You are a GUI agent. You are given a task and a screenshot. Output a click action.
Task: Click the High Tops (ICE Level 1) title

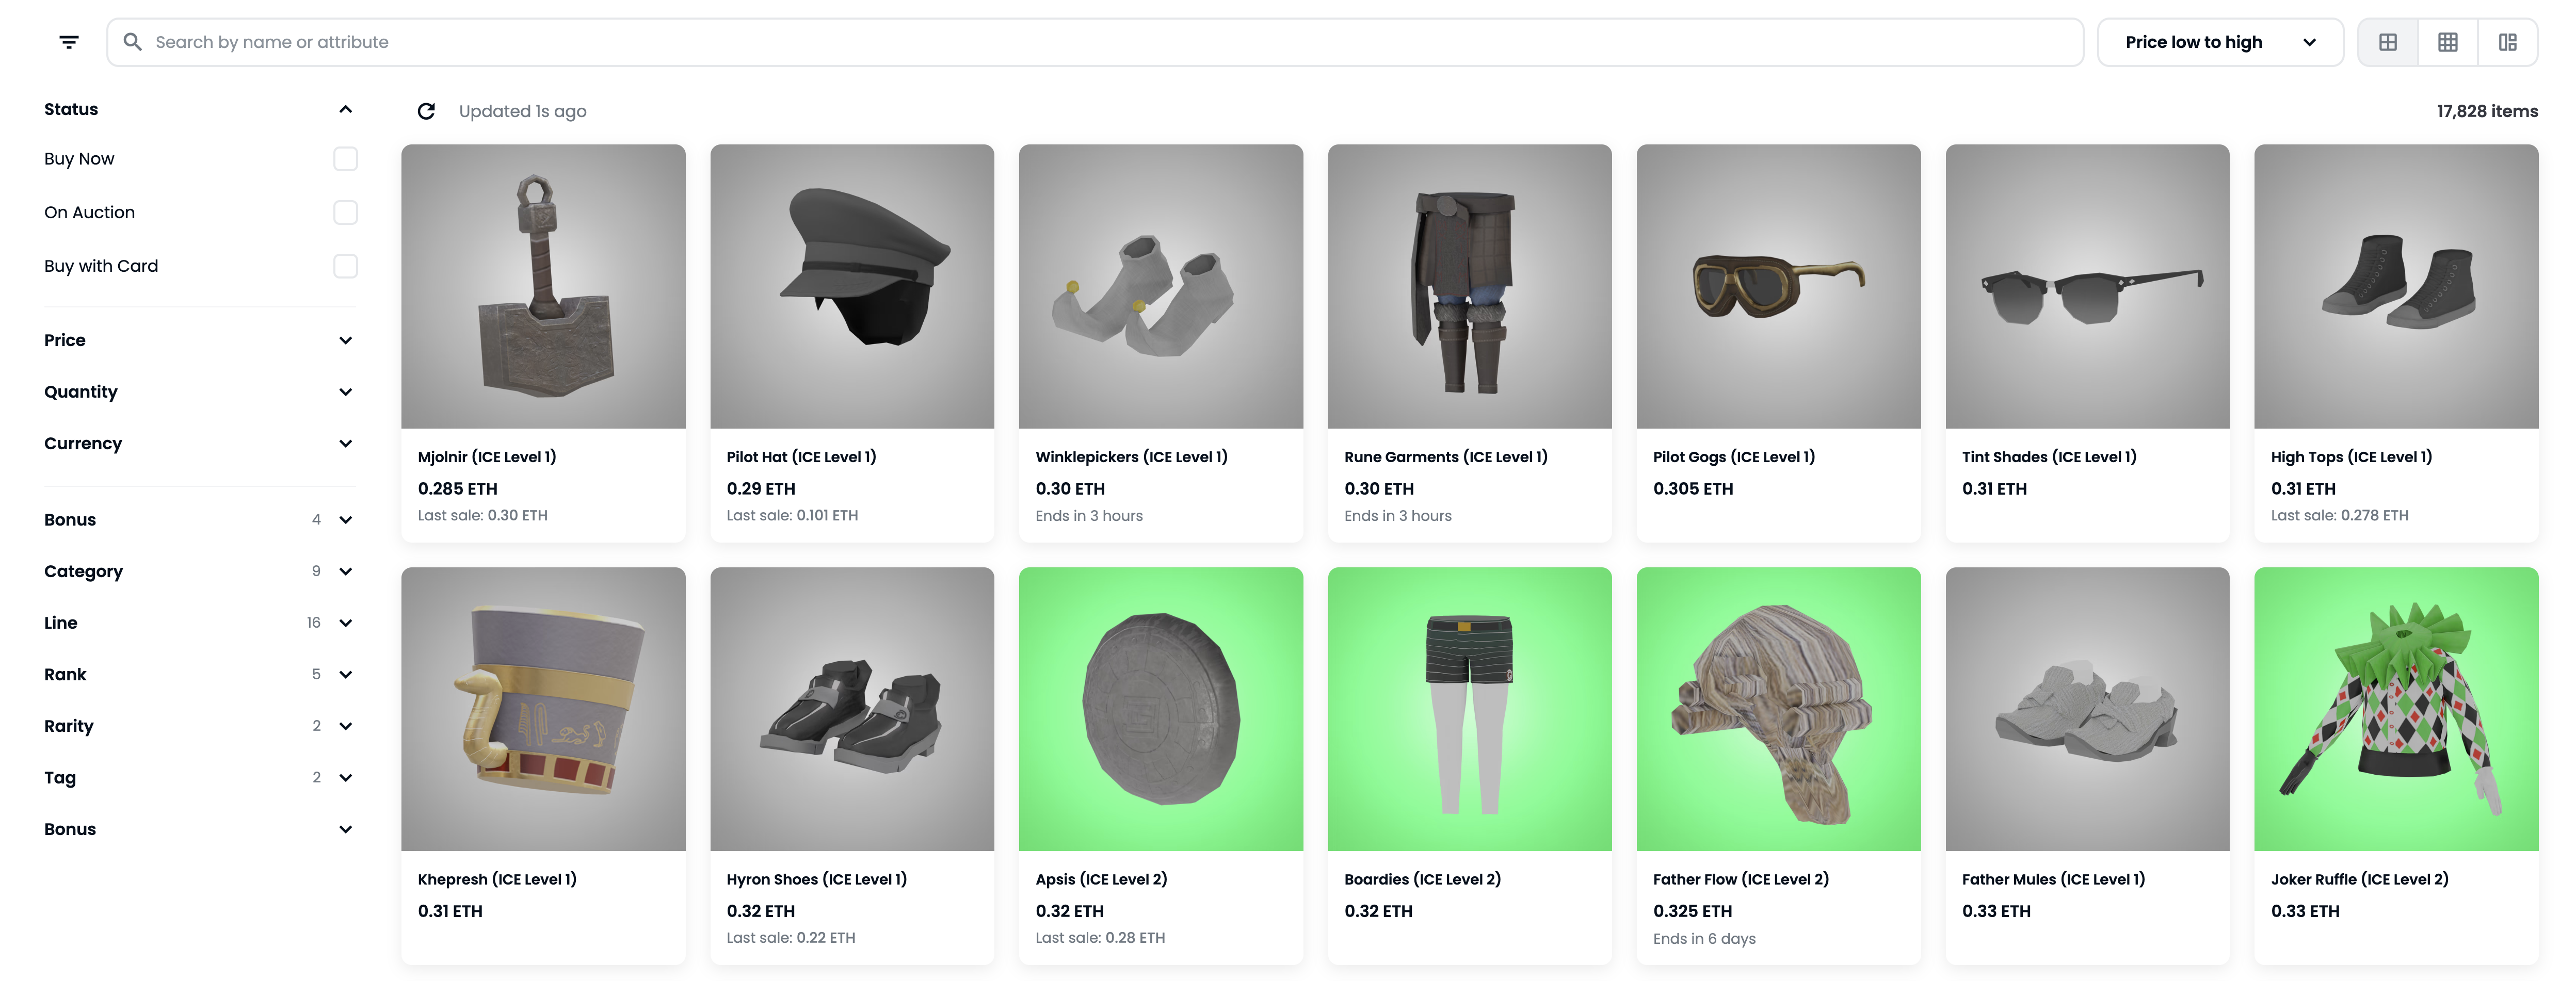click(2351, 457)
